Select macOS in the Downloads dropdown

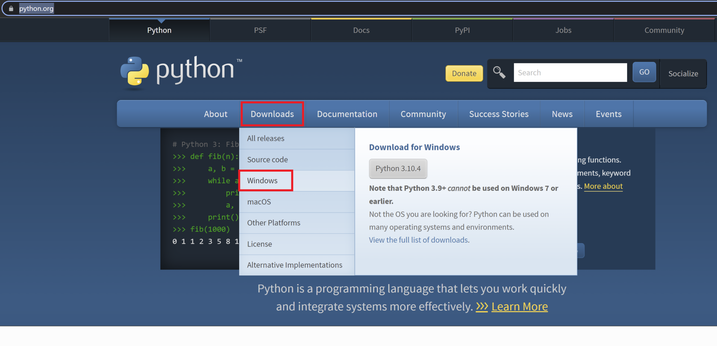tap(259, 202)
